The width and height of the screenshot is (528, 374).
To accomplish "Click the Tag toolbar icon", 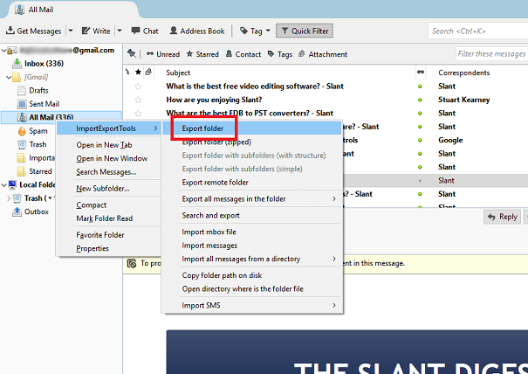I will tap(243, 31).
